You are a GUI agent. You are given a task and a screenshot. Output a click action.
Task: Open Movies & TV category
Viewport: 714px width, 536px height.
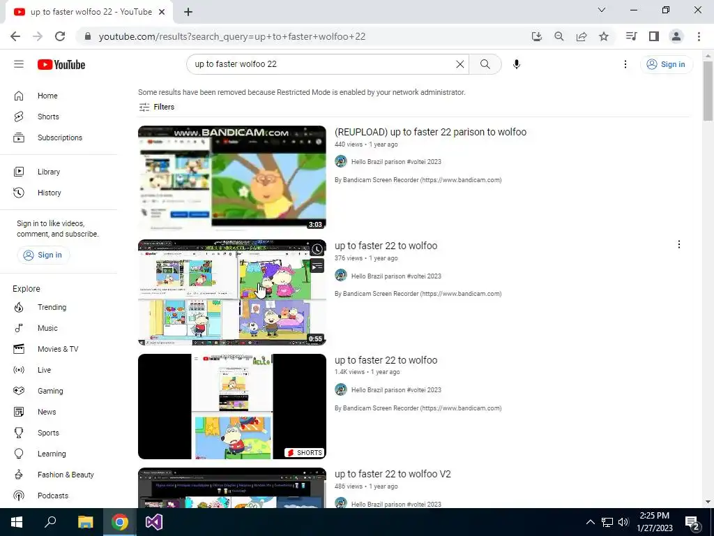click(x=59, y=349)
